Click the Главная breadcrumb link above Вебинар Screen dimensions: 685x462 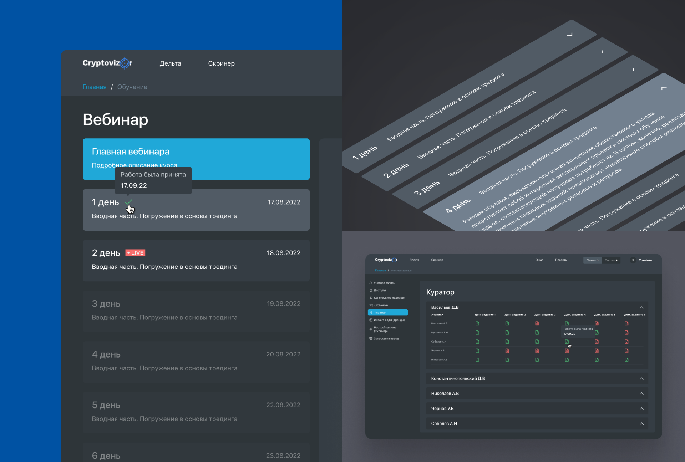pos(94,87)
